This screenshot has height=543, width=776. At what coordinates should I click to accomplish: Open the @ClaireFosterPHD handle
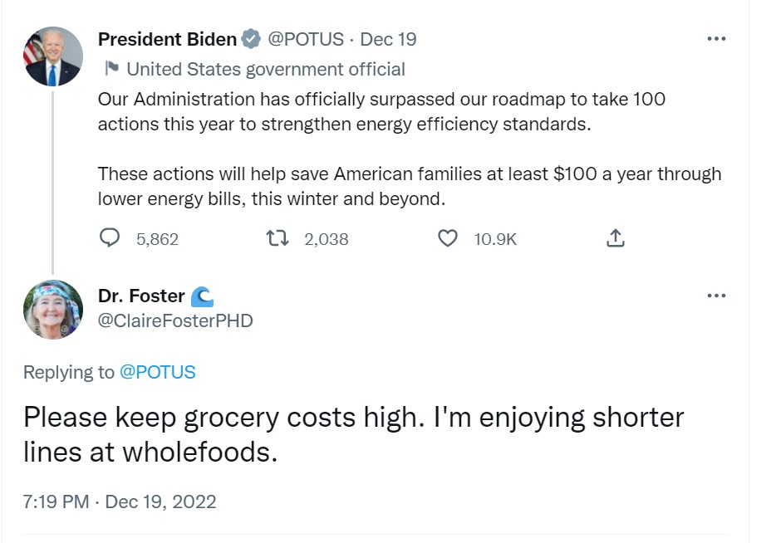click(x=175, y=320)
